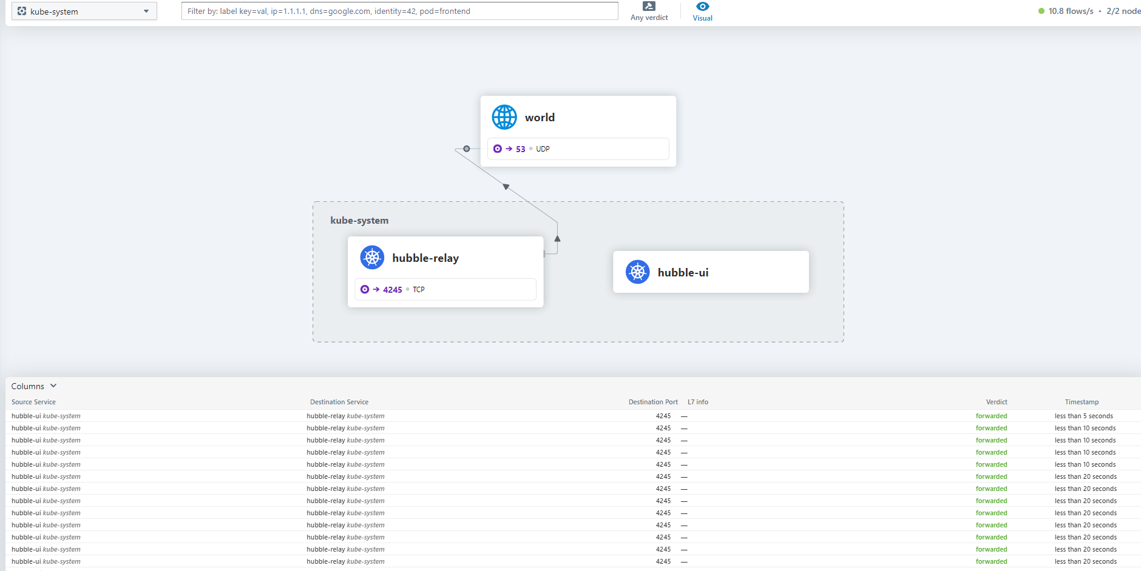Select the hubble-ui Kubernetes icon
The image size is (1141, 571).
[638, 272]
